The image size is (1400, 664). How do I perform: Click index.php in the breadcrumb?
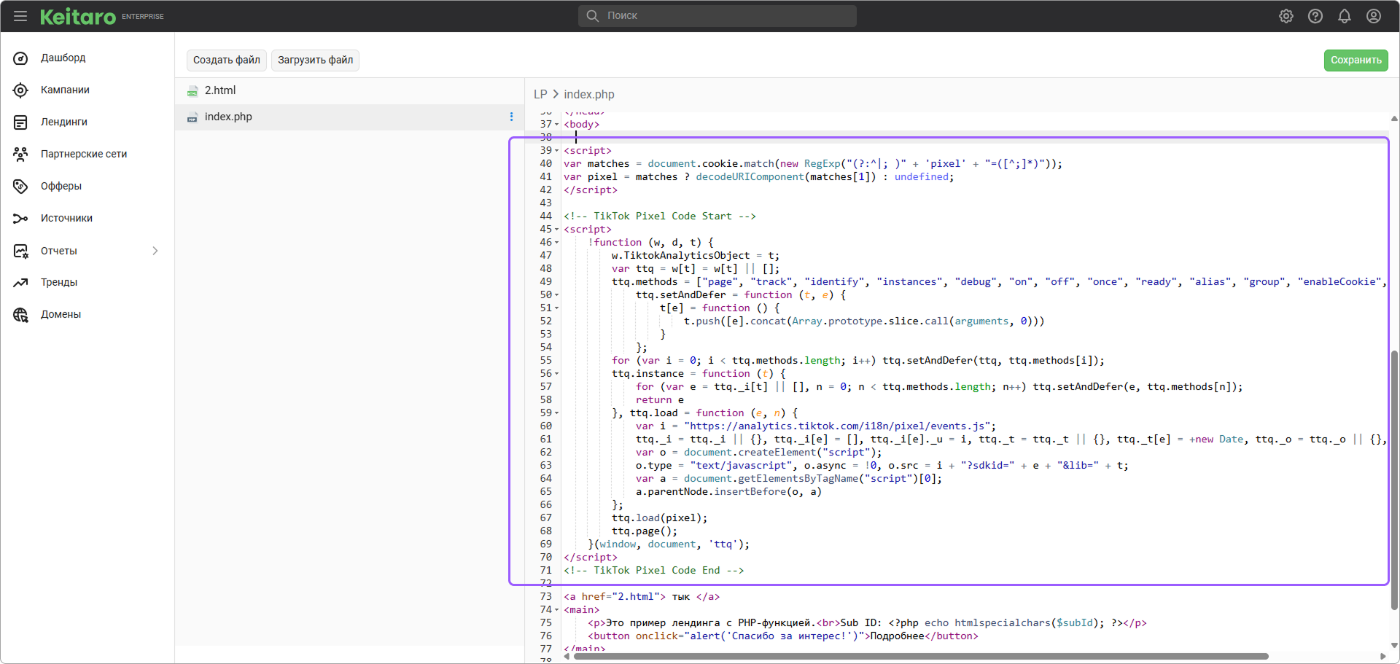tap(589, 95)
